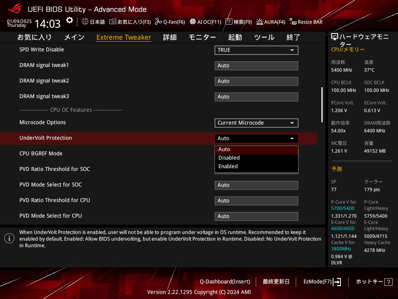Select Enabled in UnderVolt Protection list
The width and height of the screenshot is (398, 299).
[x=228, y=166]
